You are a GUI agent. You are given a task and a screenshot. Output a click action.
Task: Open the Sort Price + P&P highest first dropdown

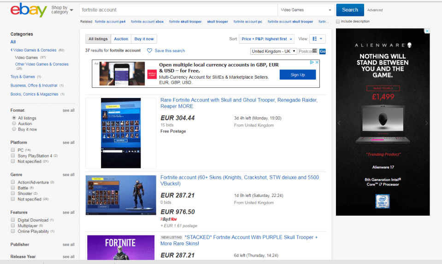click(x=266, y=39)
